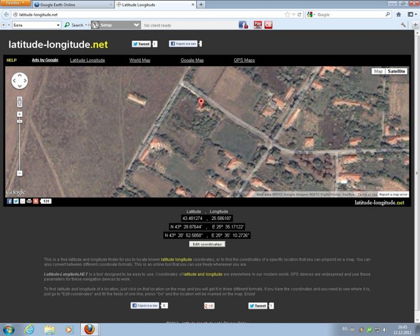Zoom in with the map plus button

pyautogui.click(x=19, y=114)
